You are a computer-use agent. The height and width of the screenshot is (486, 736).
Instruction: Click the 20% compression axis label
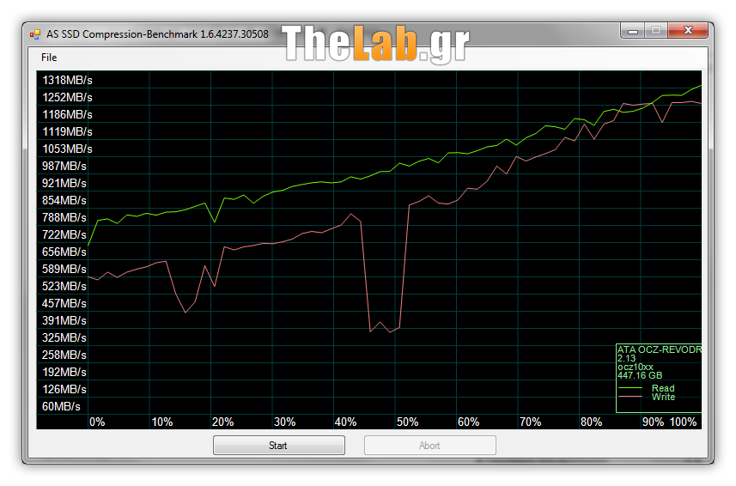(223, 422)
